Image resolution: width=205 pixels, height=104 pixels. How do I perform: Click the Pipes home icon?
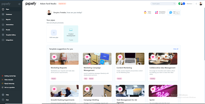(x=3, y=9)
